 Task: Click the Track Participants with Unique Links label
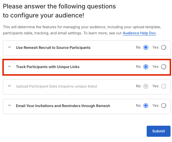(x=48, y=67)
